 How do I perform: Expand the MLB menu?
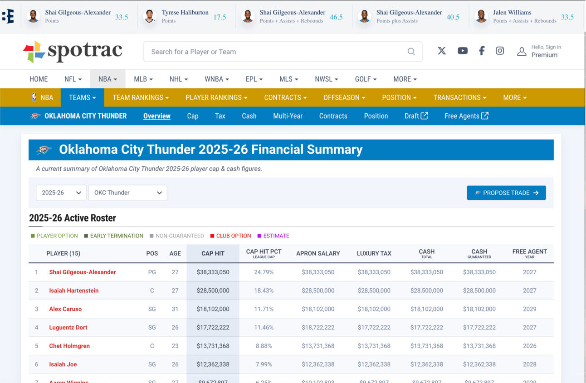click(x=143, y=79)
